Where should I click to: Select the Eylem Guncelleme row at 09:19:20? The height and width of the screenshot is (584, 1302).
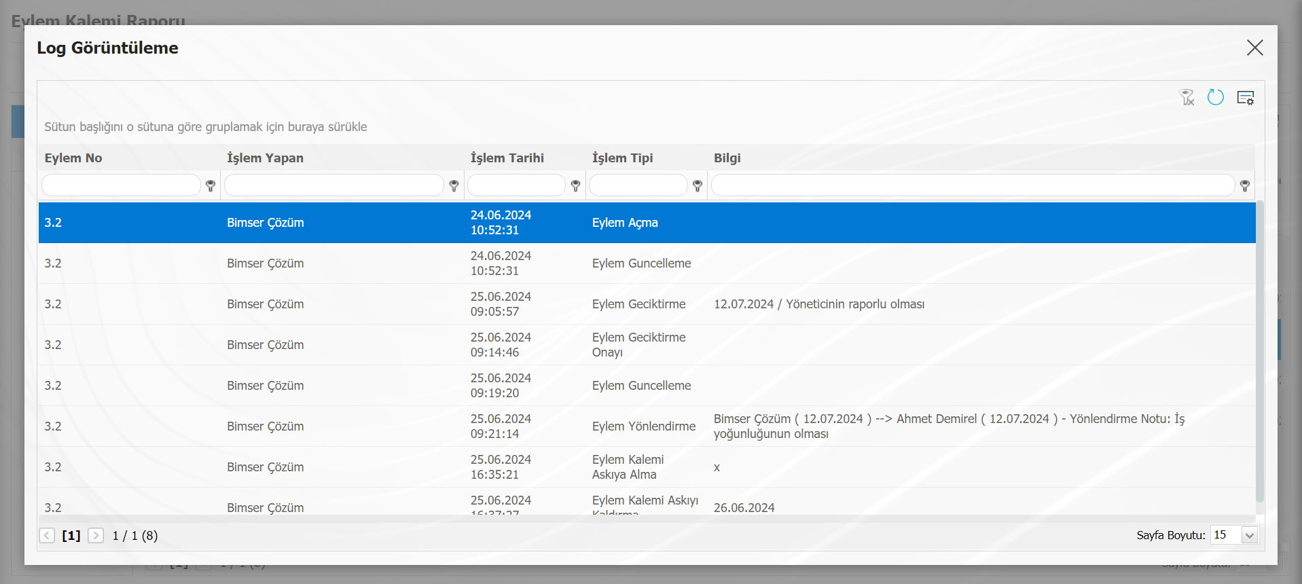coord(647,386)
